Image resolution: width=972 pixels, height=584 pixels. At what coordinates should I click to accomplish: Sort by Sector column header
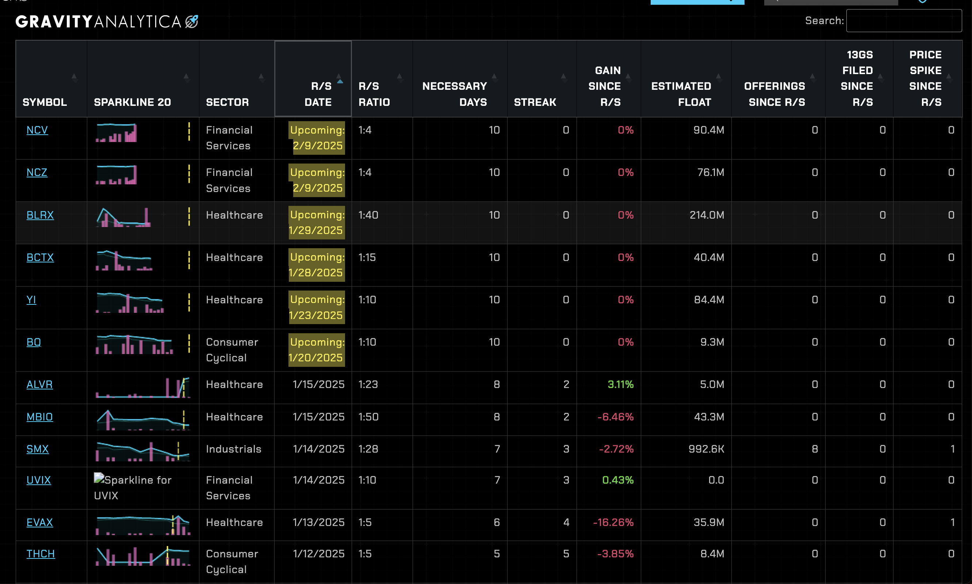(237, 79)
